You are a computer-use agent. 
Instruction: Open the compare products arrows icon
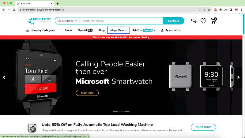(x=194, y=21)
